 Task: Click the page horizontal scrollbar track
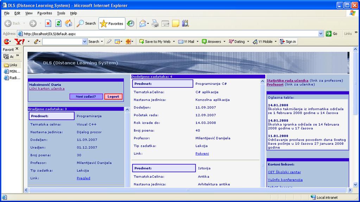tap(188, 190)
